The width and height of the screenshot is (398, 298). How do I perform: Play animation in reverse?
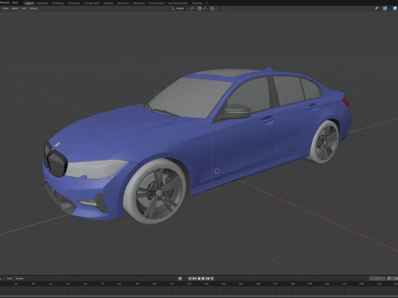point(199,278)
